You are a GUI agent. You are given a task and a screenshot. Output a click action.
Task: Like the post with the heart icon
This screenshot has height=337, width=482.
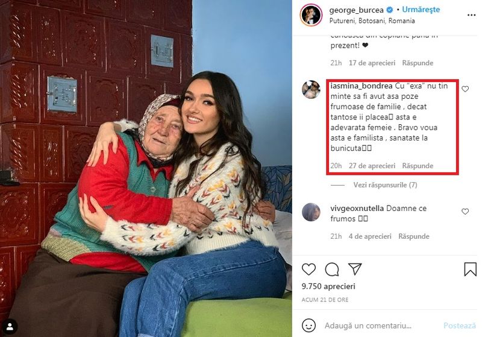tap(308, 269)
